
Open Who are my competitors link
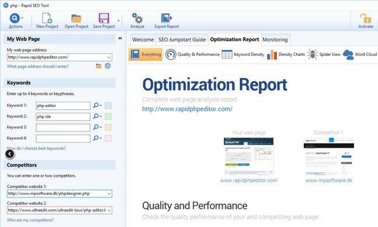[30, 220]
